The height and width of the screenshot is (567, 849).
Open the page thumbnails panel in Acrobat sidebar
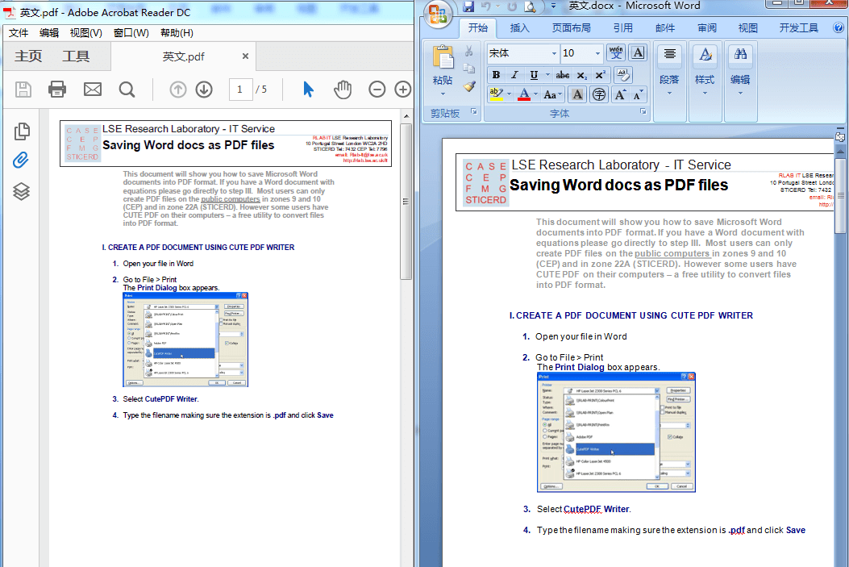click(x=22, y=131)
